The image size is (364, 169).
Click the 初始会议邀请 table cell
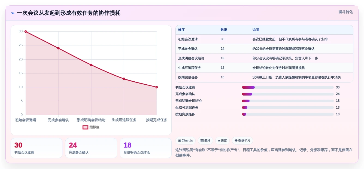point(188,39)
